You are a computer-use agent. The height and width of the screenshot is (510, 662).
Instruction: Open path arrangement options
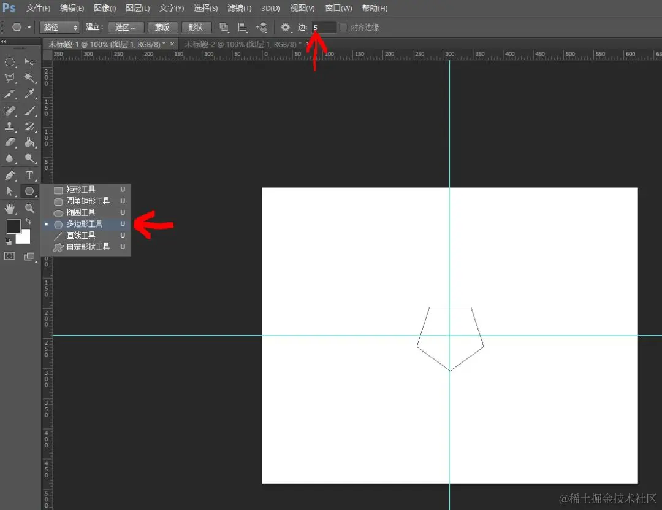pyautogui.click(x=261, y=28)
